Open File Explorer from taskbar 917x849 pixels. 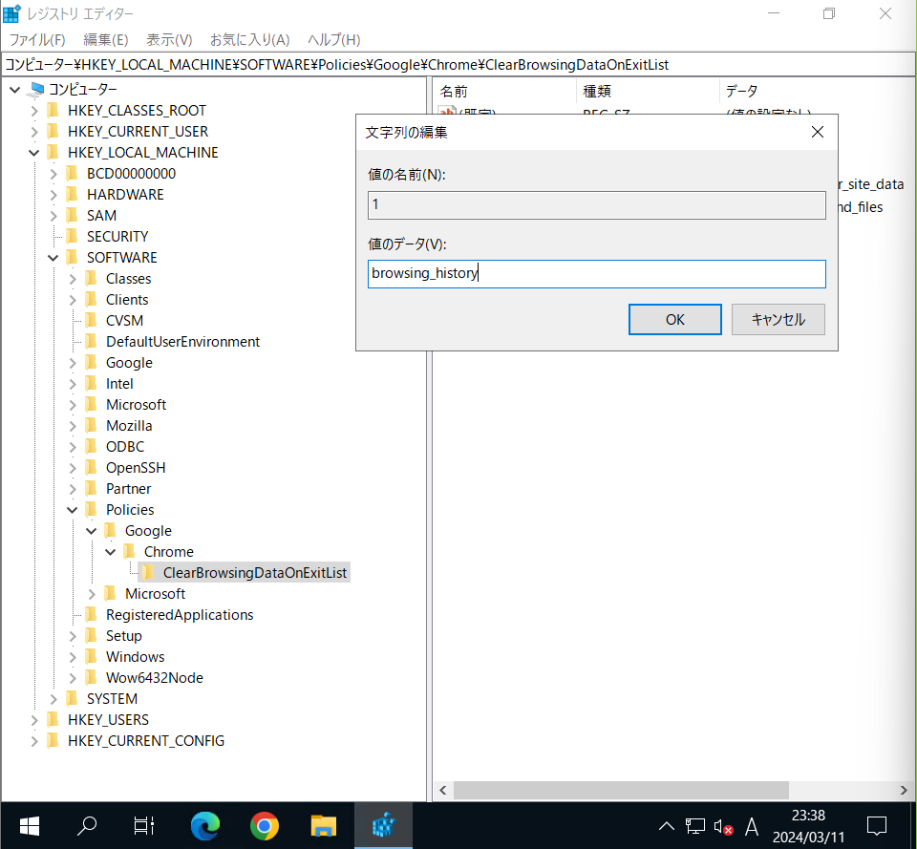(x=324, y=826)
